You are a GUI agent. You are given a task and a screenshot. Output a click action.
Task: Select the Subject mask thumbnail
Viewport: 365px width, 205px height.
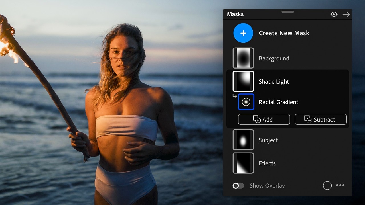point(243,140)
